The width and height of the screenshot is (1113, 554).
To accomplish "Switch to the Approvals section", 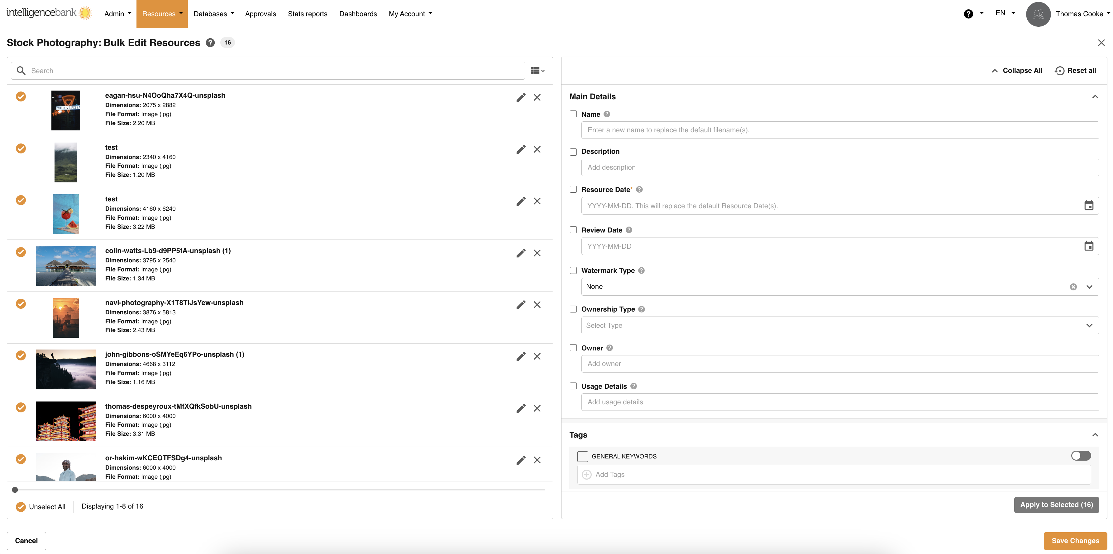I will click(x=260, y=13).
